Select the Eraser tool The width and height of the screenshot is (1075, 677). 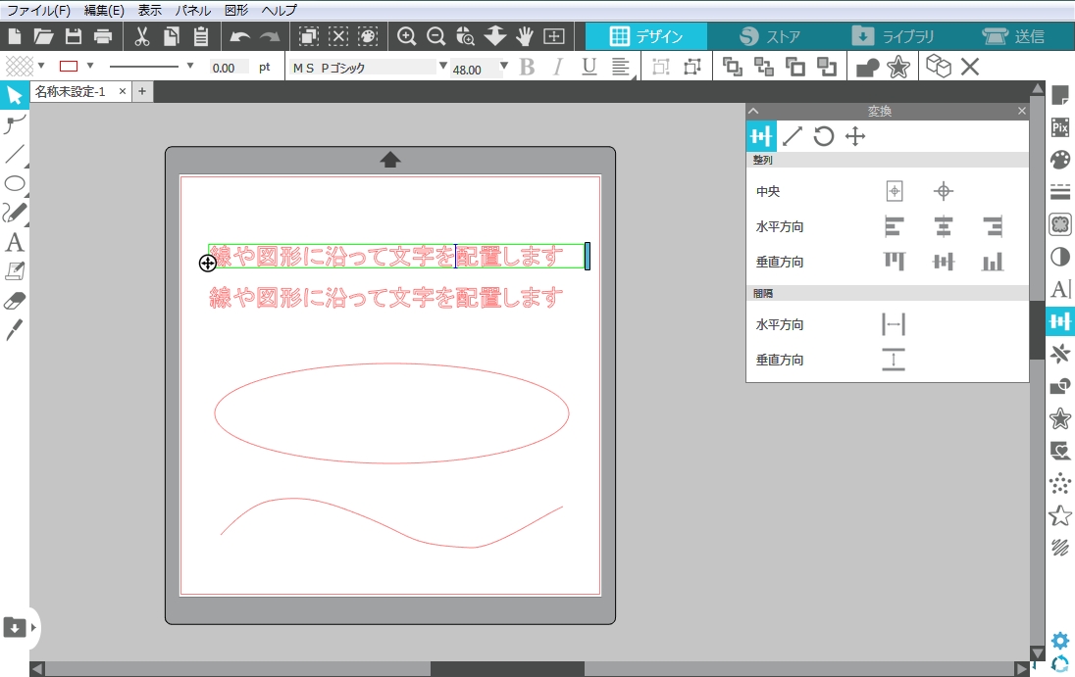14,300
